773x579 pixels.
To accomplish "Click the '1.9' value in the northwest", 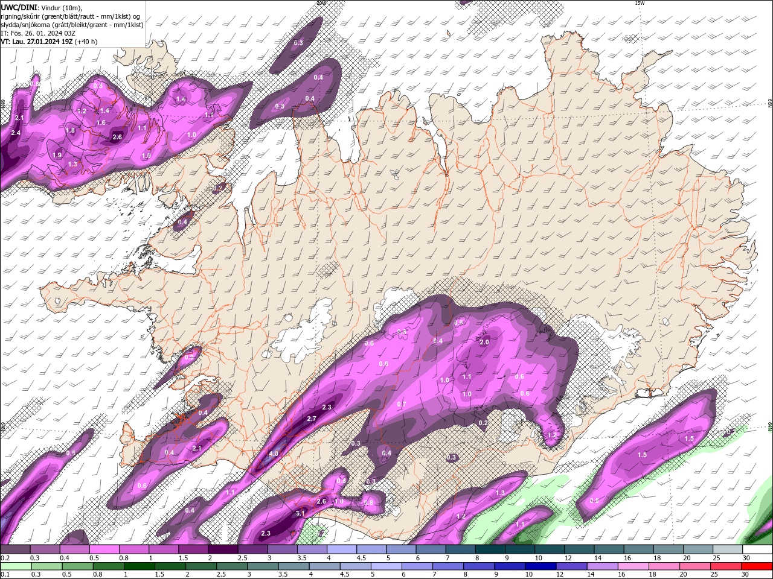I will (x=57, y=155).
